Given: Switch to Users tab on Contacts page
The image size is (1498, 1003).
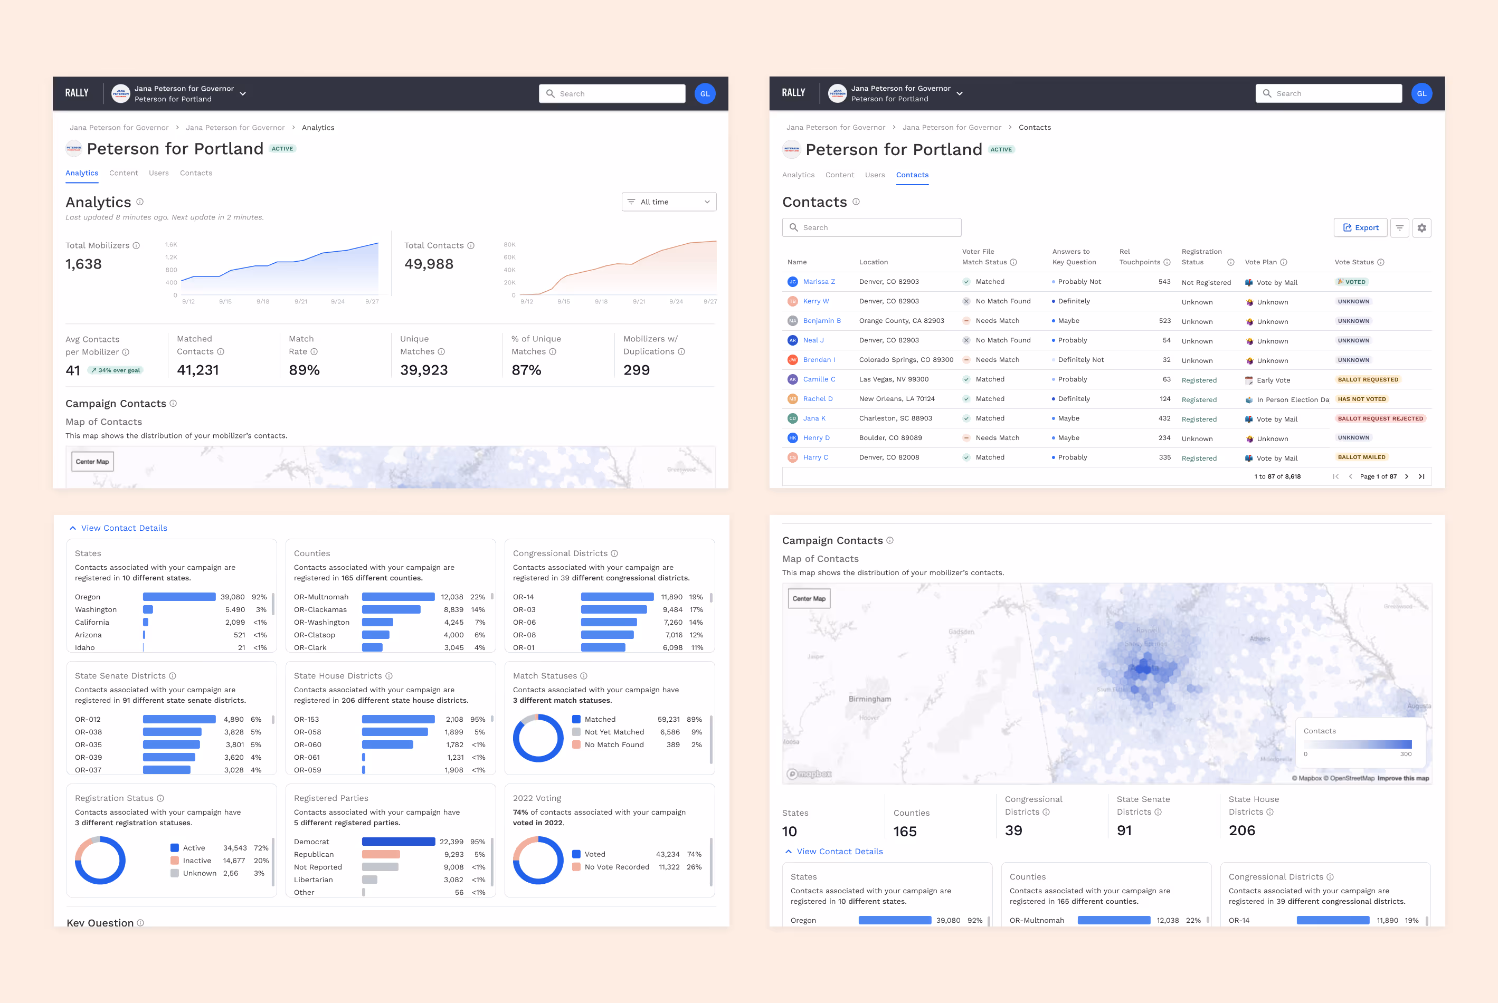Looking at the screenshot, I should click(x=874, y=175).
